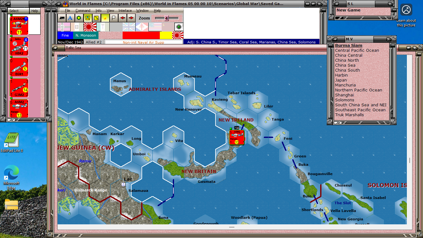Select the German flag icon
The width and height of the screenshot is (423, 238).
click(x=64, y=27)
